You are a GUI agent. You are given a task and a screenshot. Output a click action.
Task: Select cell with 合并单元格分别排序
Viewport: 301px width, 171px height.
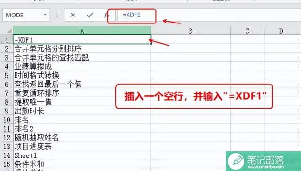(x=82, y=49)
